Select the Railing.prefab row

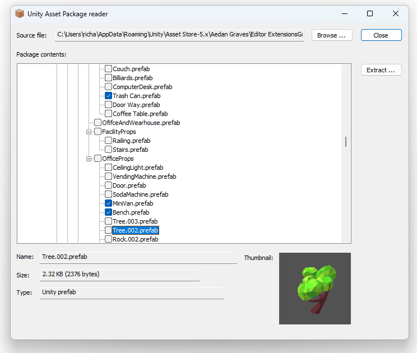[131, 141]
